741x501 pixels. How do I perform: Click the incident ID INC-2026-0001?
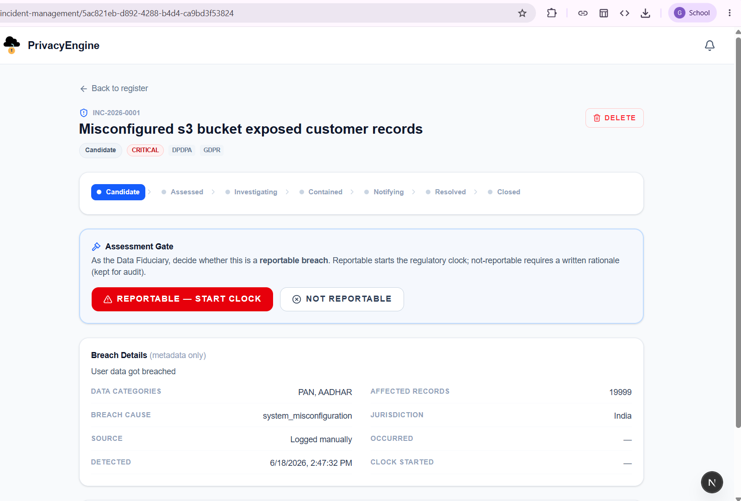point(116,113)
